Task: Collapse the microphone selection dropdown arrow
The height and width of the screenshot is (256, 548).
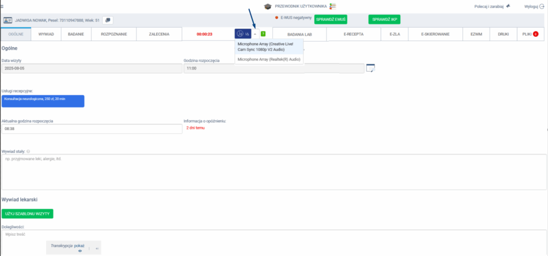Action: coord(255,34)
